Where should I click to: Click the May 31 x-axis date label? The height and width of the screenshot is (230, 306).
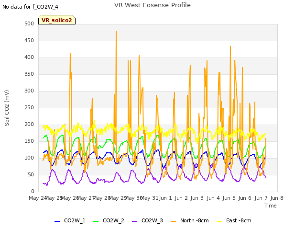150,198
